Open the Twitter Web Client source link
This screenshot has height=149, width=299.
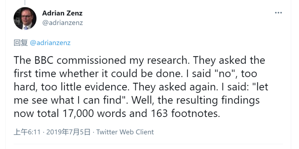tap(125, 132)
